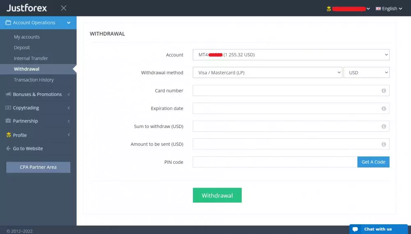Open the CPA Partner Area button
The image size is (411, 234).
38,167
